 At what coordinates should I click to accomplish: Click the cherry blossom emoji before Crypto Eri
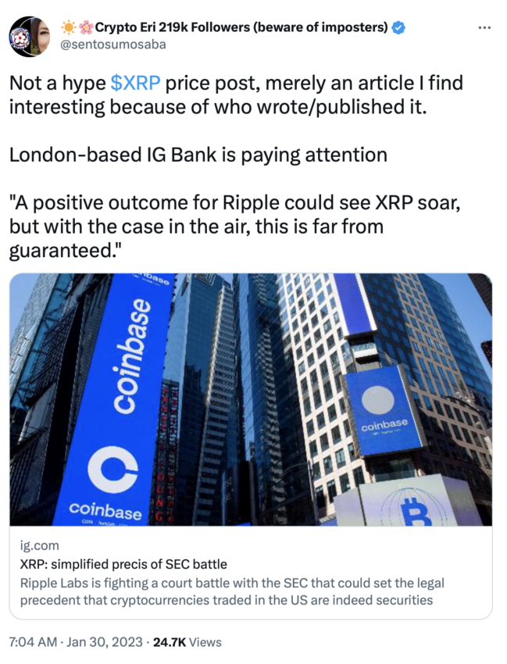(87, 27)
